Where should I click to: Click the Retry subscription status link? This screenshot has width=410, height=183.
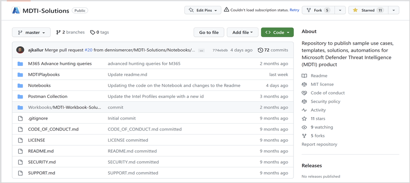coord(294,10)
